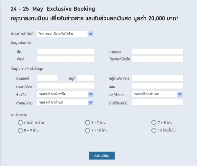197x166 pixels.
Task: Expand the ตำบล/แขวง subdistrict dropdown
Action: tap(65, 102)
